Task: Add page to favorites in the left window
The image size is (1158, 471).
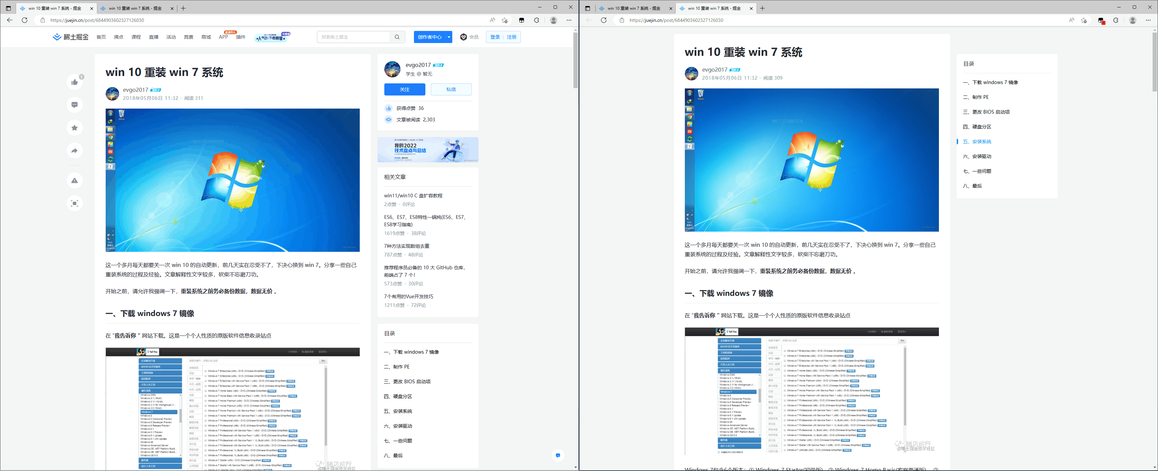Action: pyautogui.click(x=505, y=20)
